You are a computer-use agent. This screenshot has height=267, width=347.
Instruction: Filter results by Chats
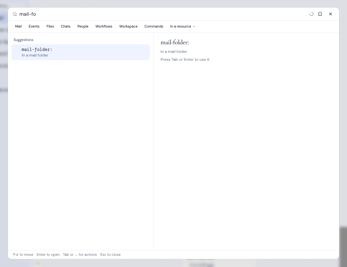pyautogui.click(x=66, y=26)
